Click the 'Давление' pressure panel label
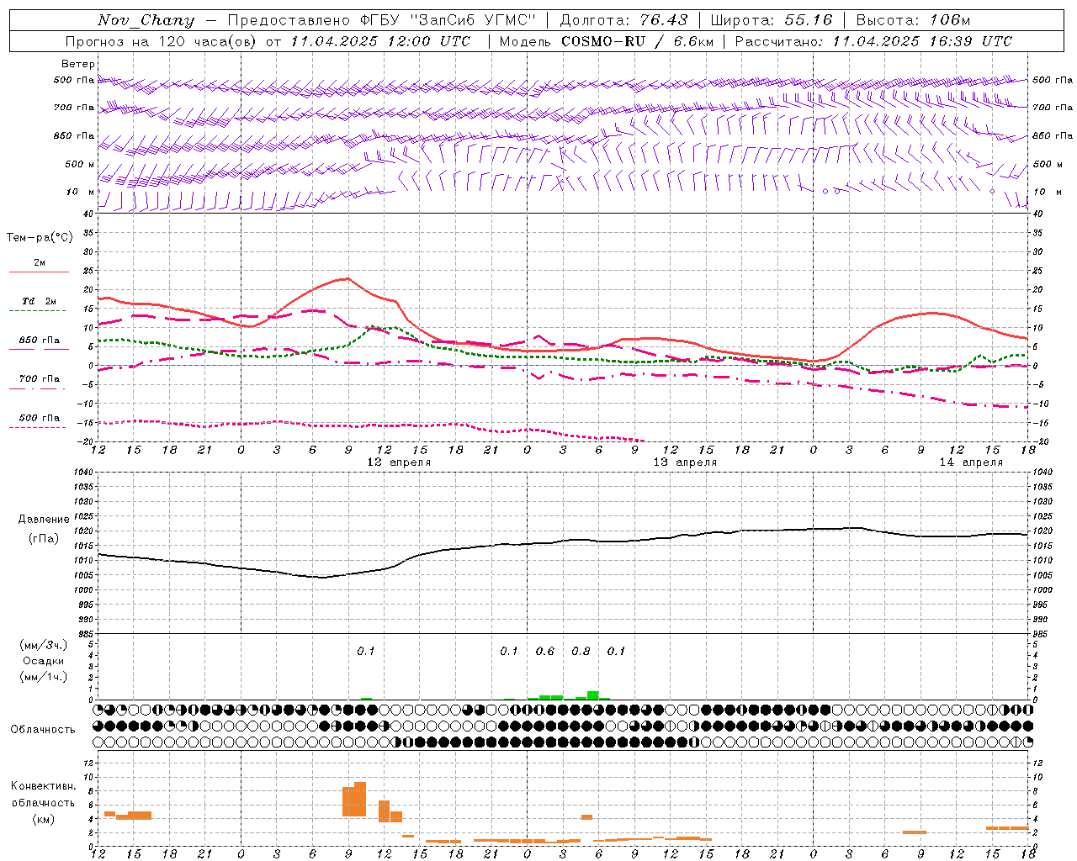Viewport: 1077px width, 861px height. [44, 520]
